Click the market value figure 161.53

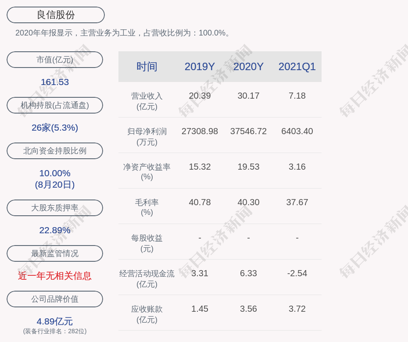(55, 82)
